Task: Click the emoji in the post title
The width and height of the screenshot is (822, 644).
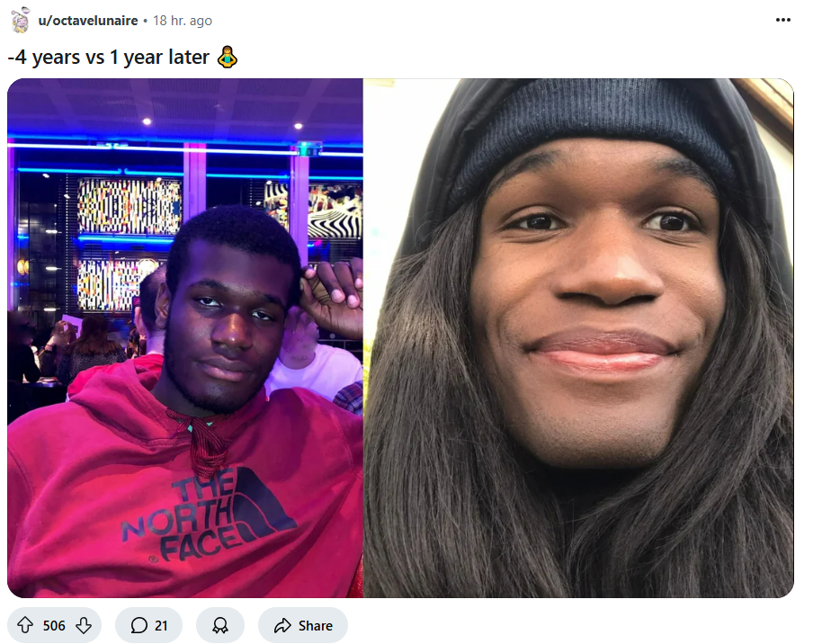Action: point(227,57)
